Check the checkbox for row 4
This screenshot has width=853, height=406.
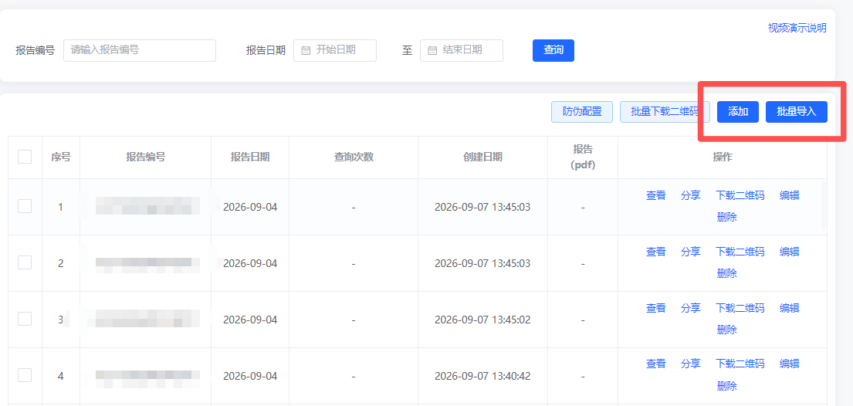[x=25, y=375]
